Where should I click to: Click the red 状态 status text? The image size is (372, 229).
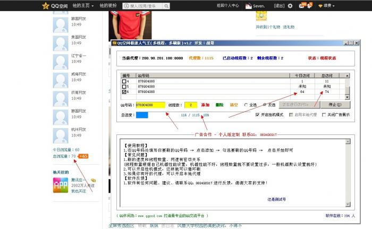(x=322, y=58)
